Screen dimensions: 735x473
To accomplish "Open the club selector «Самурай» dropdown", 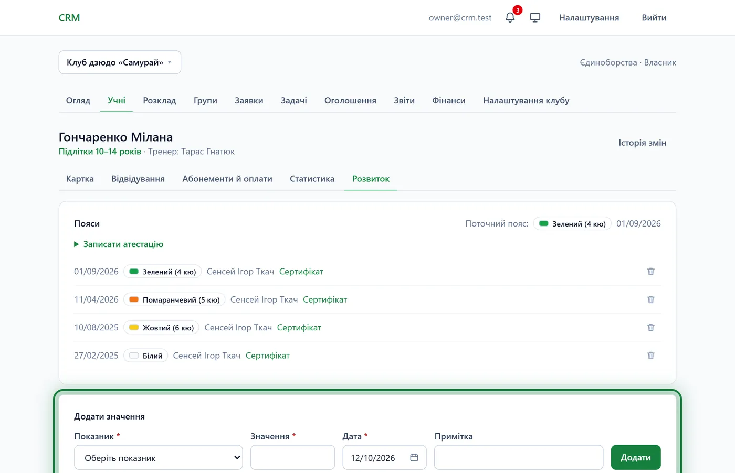I will pyautogui.click(x=120, y=62).
